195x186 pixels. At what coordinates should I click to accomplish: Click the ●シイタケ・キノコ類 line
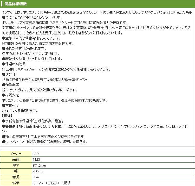point(45,142)
